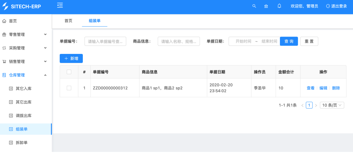Click the 单据编号 input field
This screenshot has width=353, height=153.
tap(105, 41)
